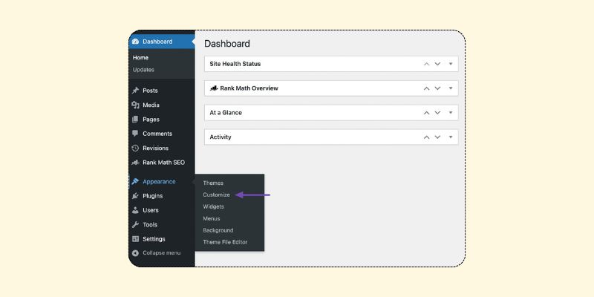
Task: Click the Media icon in sidebar
Action: click(135, 105)
